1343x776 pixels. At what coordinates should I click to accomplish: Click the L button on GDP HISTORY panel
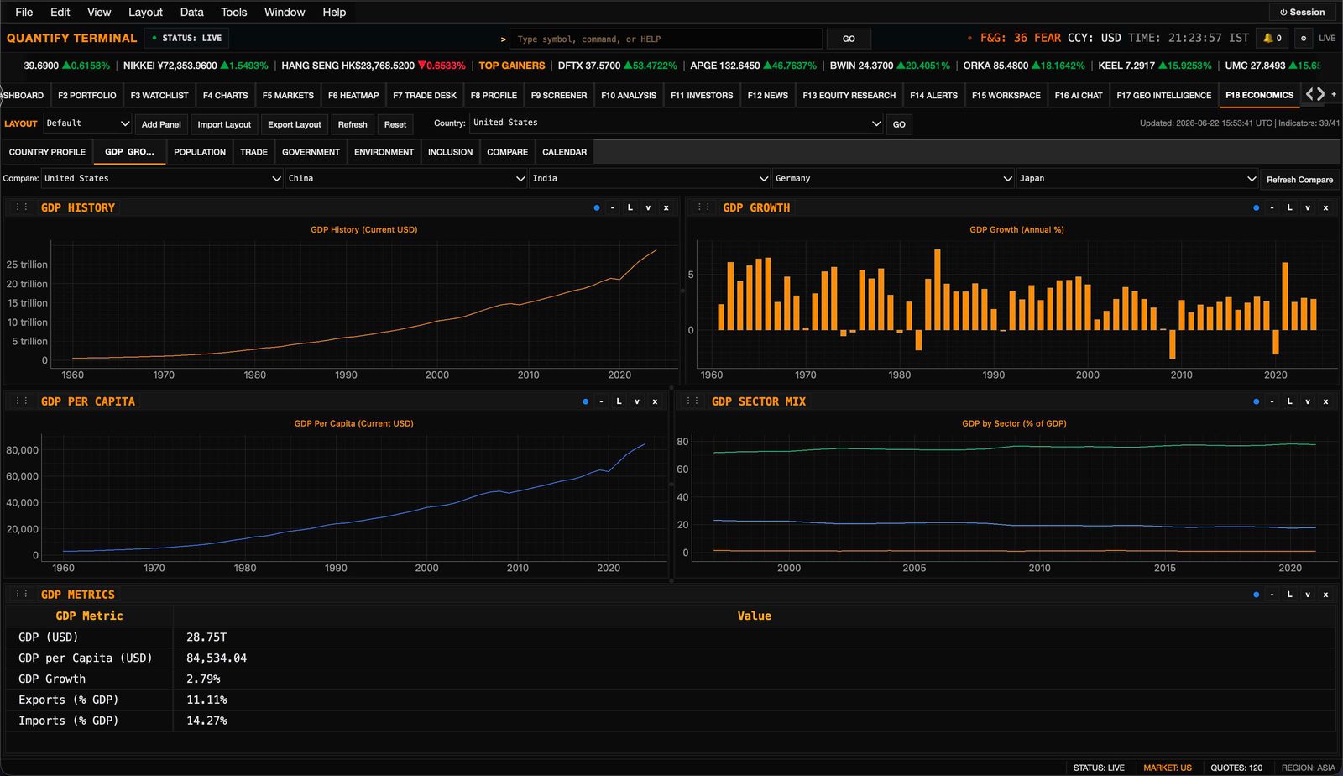point(630,207)
